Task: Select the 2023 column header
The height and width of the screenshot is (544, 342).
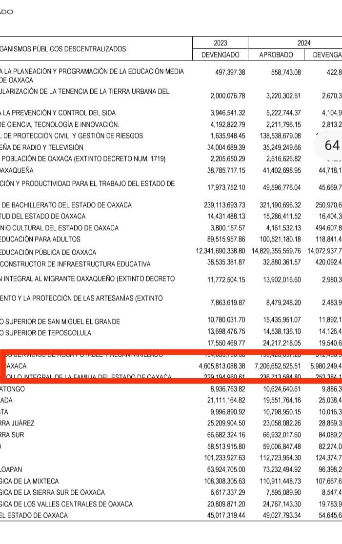Action: (220, 43)
